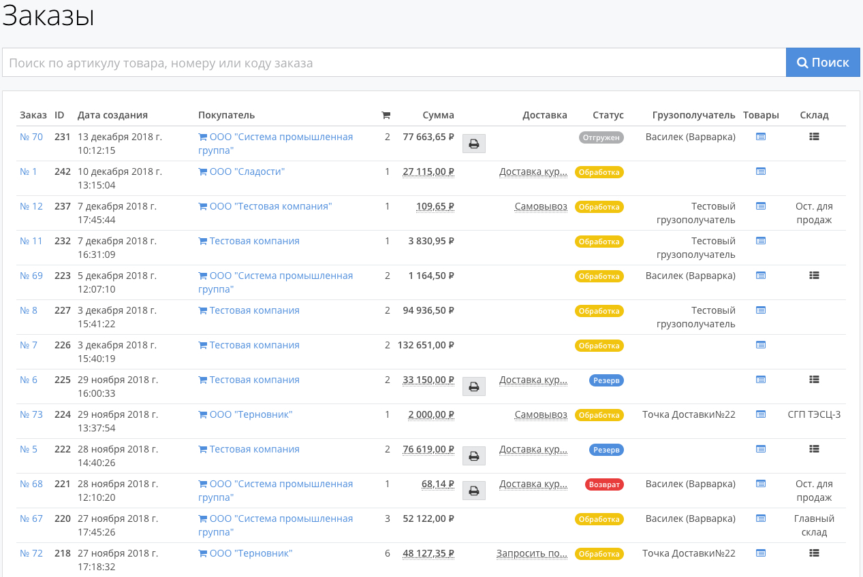This screenshot has width=863, height=577.
Task: Click Самовывоз delivery for order № 12
Action: tap(541, 206)
